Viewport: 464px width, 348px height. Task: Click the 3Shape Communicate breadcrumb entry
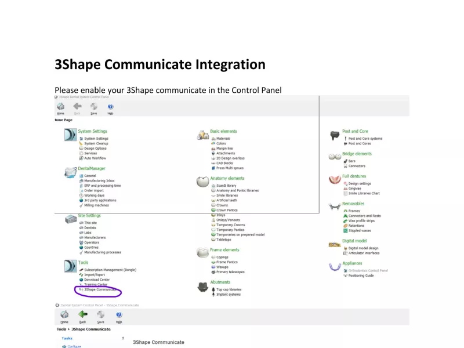[x=91, y=329]
